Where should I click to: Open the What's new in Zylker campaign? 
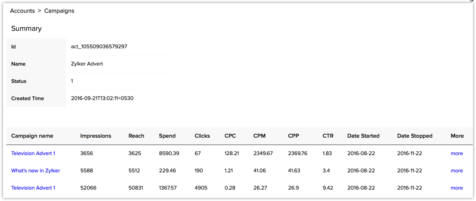point(36,171)
